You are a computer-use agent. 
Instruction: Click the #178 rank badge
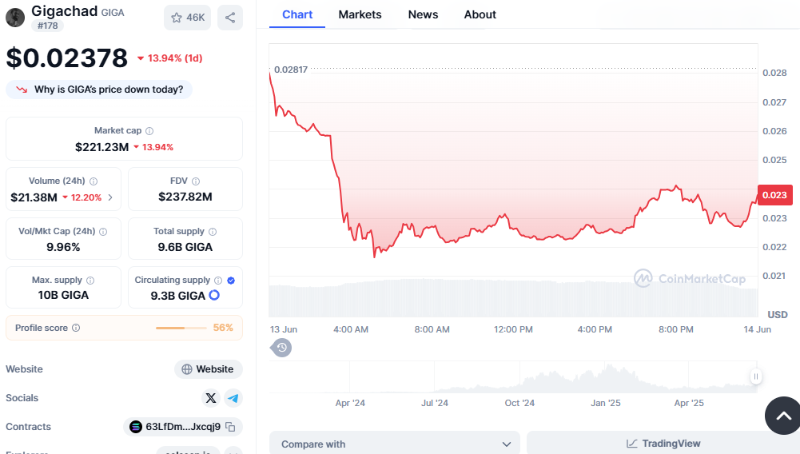tap(47, 26)
